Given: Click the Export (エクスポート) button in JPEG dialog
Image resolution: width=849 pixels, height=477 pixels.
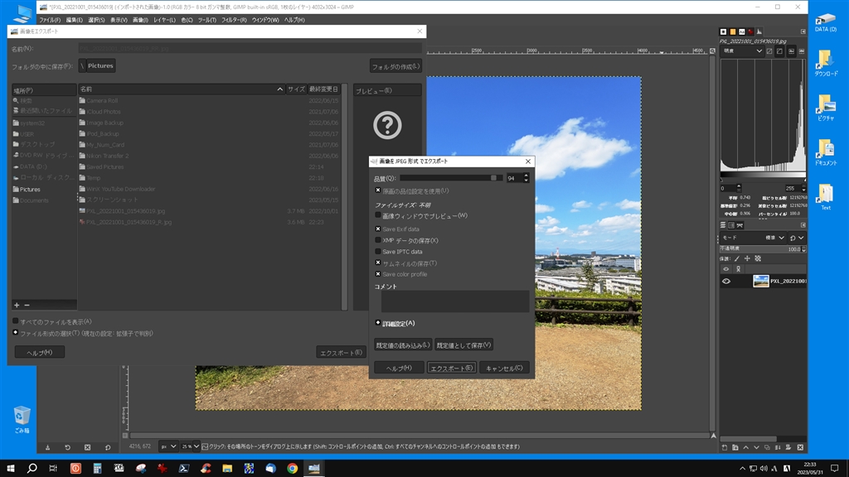Looking at the screenshot, I should click(452, 368).
